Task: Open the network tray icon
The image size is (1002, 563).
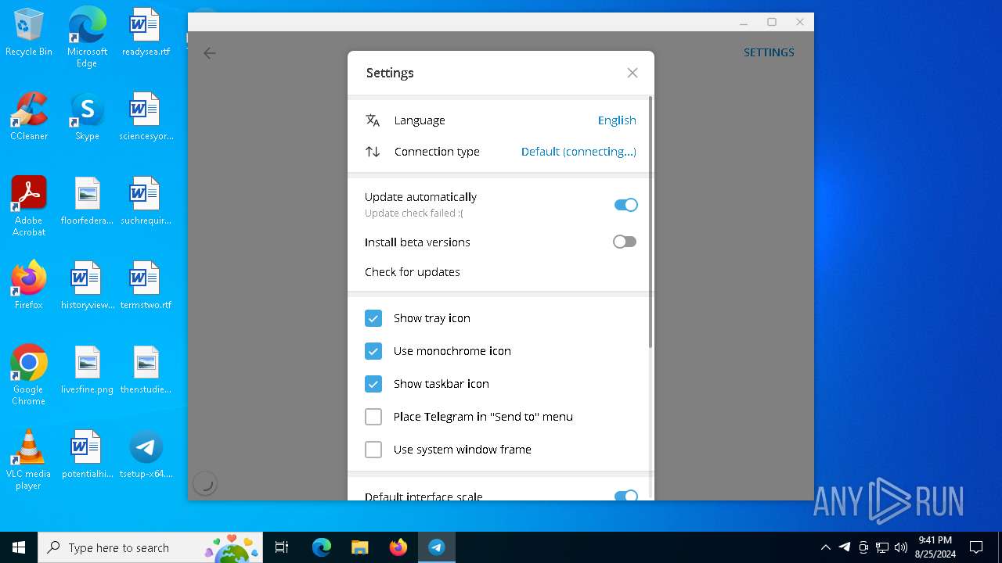Action: 882,547
